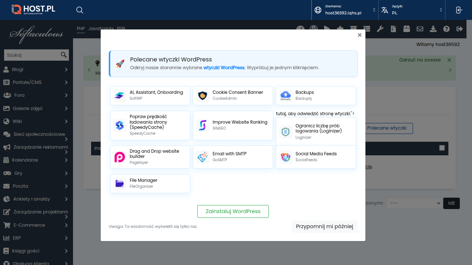The height and width of the screenshot is (265, 472).
Task: Click the Polecane wtyczki button behind dialog
Action: coord(387,128)
